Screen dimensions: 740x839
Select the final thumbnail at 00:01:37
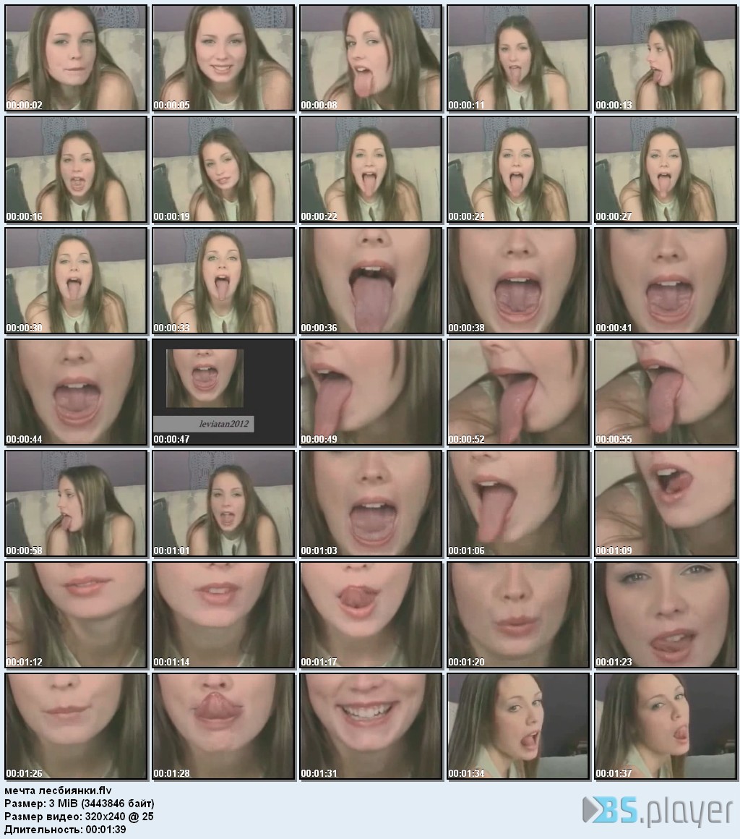coord(666,726)
